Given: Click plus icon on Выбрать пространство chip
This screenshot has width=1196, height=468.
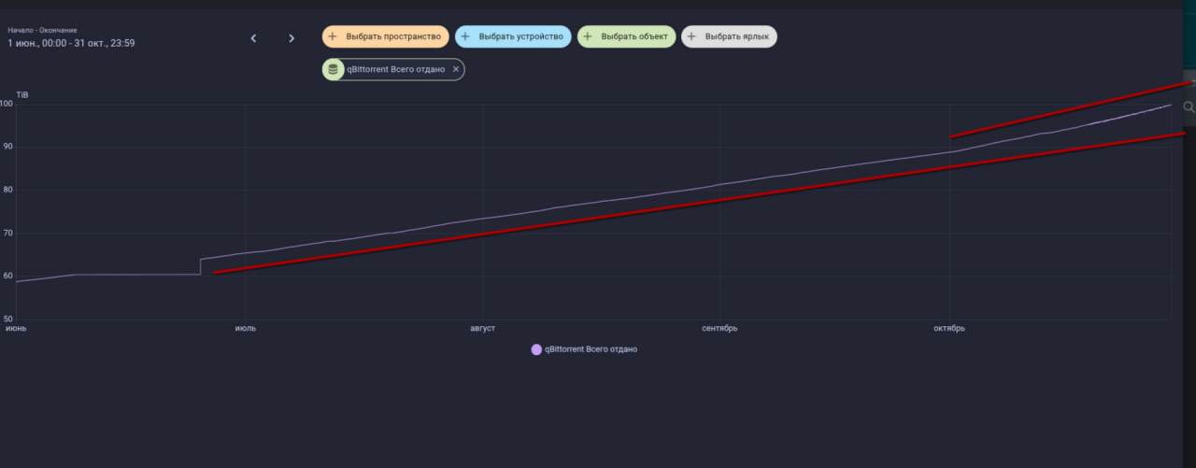Looking at the screenshot, I should [333, 36].
